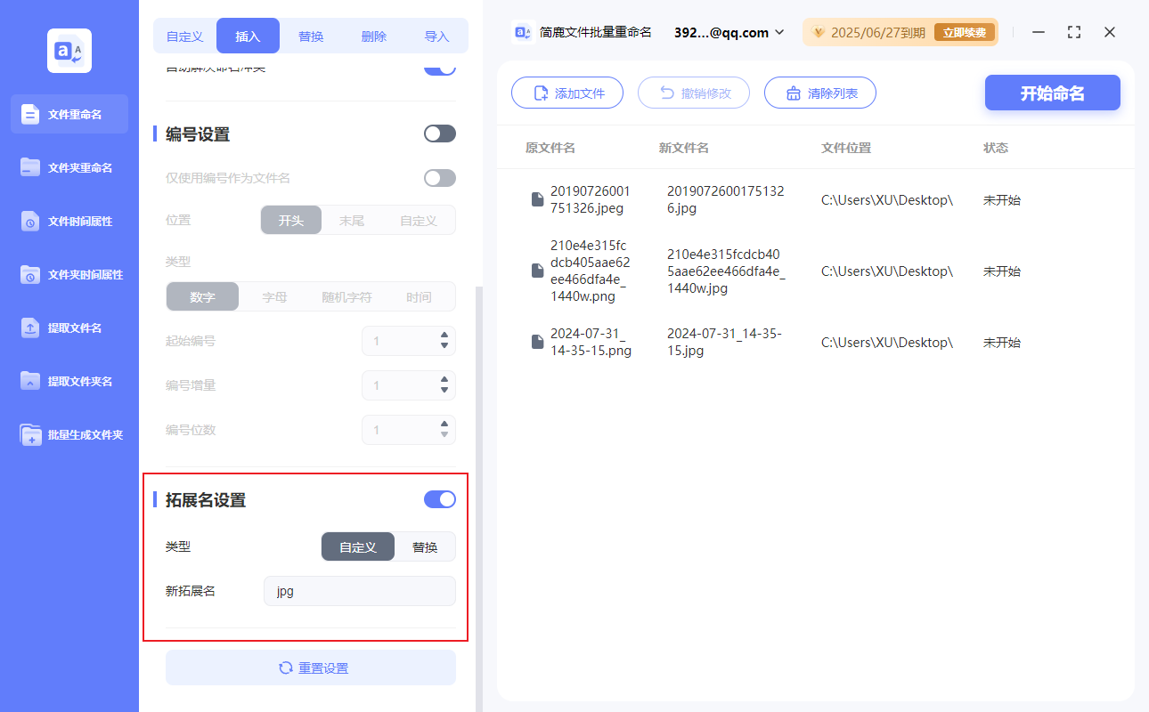Turn on 仅使用编号作为文件名
Viewport: 1149px width, 712px height.
(439, 177)
